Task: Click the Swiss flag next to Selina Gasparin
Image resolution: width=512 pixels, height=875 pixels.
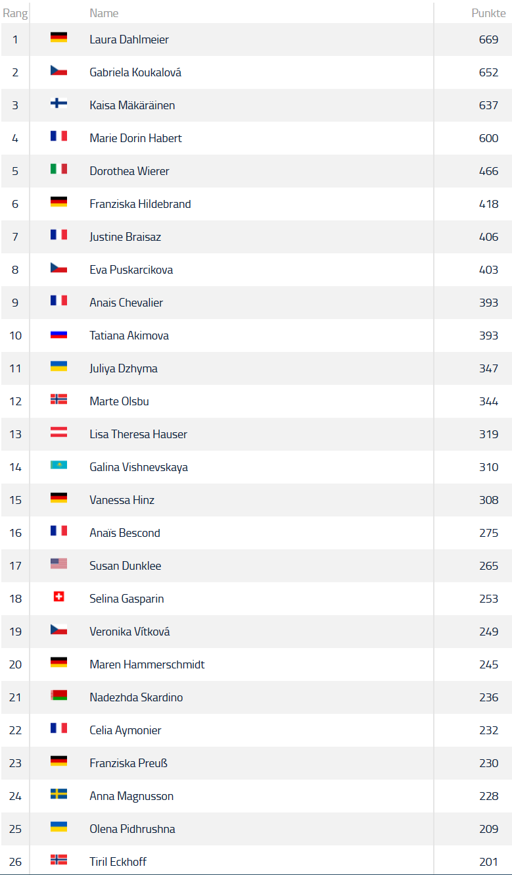Action: tap(58, 597)
